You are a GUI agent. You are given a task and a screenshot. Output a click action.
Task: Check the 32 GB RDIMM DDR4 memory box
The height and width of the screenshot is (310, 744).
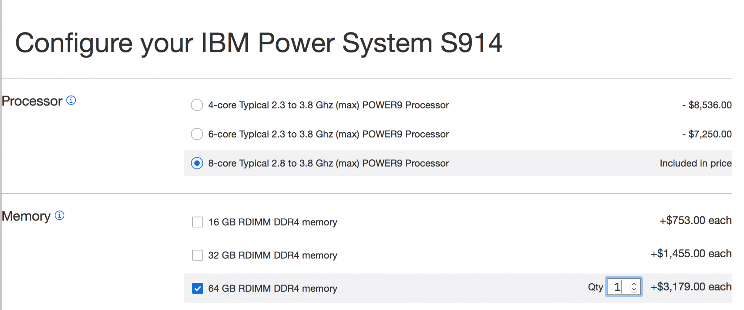(198, 255)
